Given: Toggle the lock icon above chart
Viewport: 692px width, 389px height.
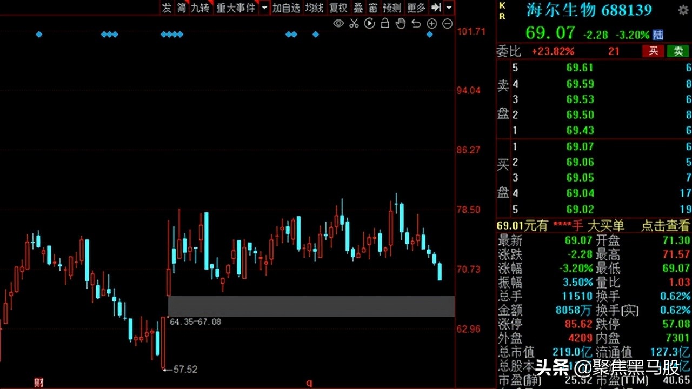Looking at the screenshot, I should 385,23.
